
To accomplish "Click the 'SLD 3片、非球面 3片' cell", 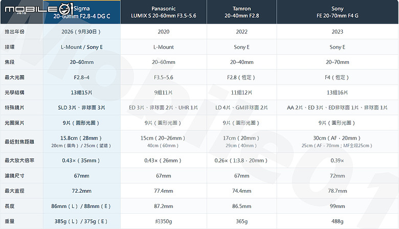I will click(81, 107).
